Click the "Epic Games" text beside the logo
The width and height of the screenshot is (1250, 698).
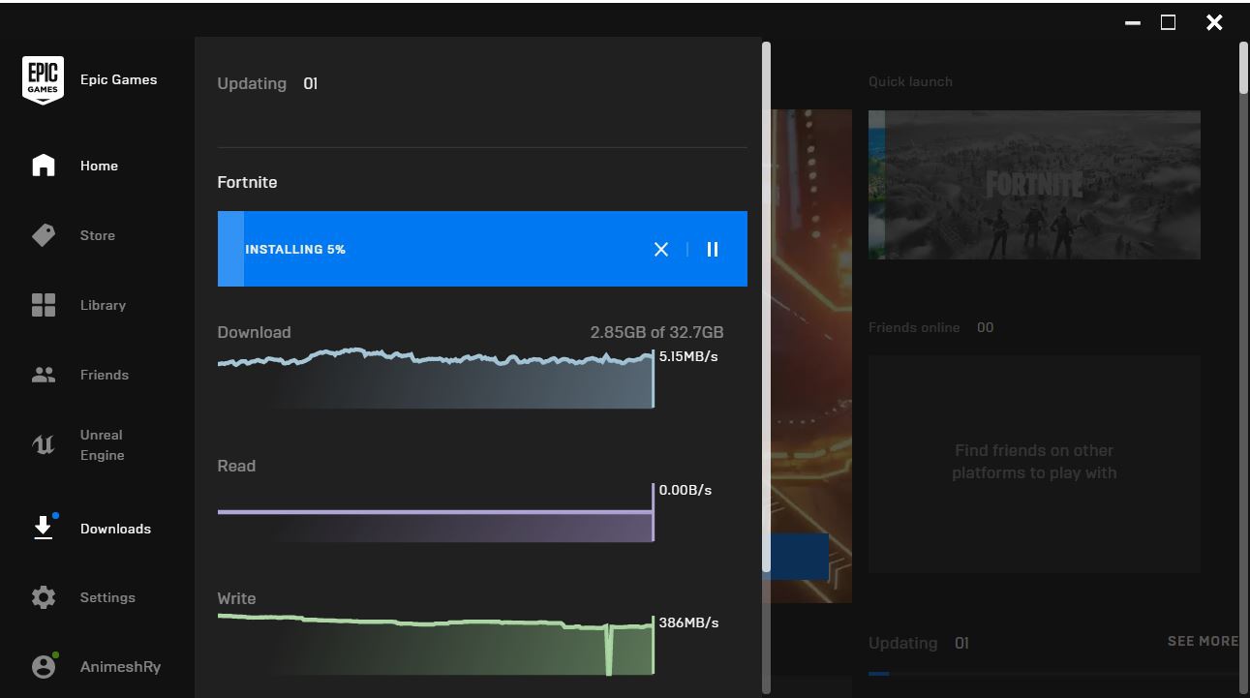118,79
